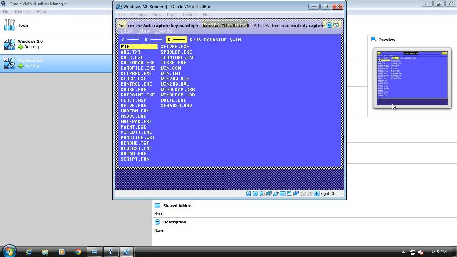Open Machine menu in VirtualBox Manager
Viewport: 457px width, 257px height.
(23, 12)
